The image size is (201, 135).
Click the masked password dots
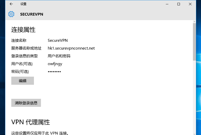pyautogui.click(x=54, y=72)
